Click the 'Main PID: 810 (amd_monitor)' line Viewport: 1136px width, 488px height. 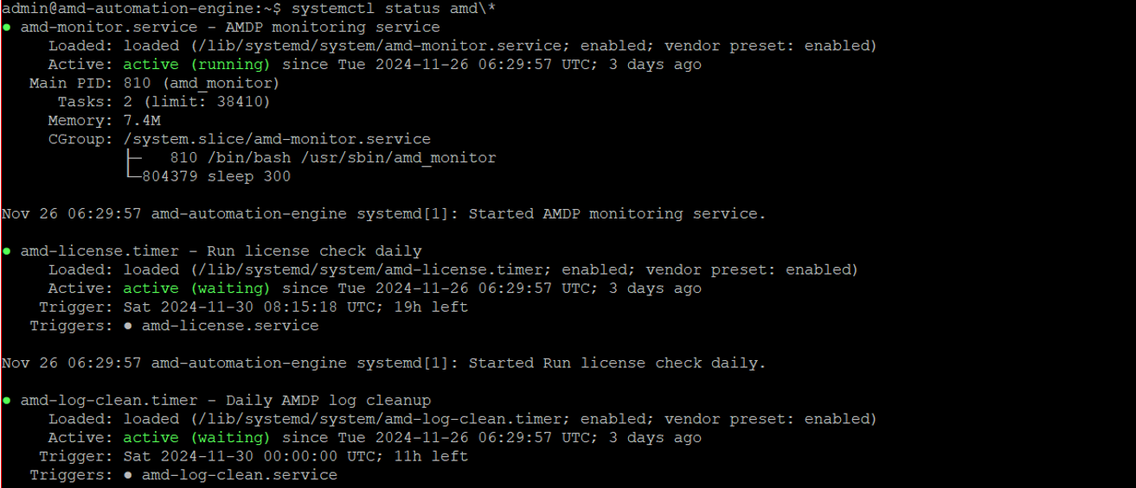(x=154, y=84)
